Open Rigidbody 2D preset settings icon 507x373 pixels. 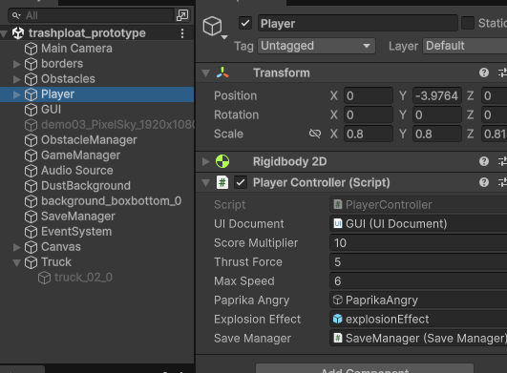[x=502, y=161]
